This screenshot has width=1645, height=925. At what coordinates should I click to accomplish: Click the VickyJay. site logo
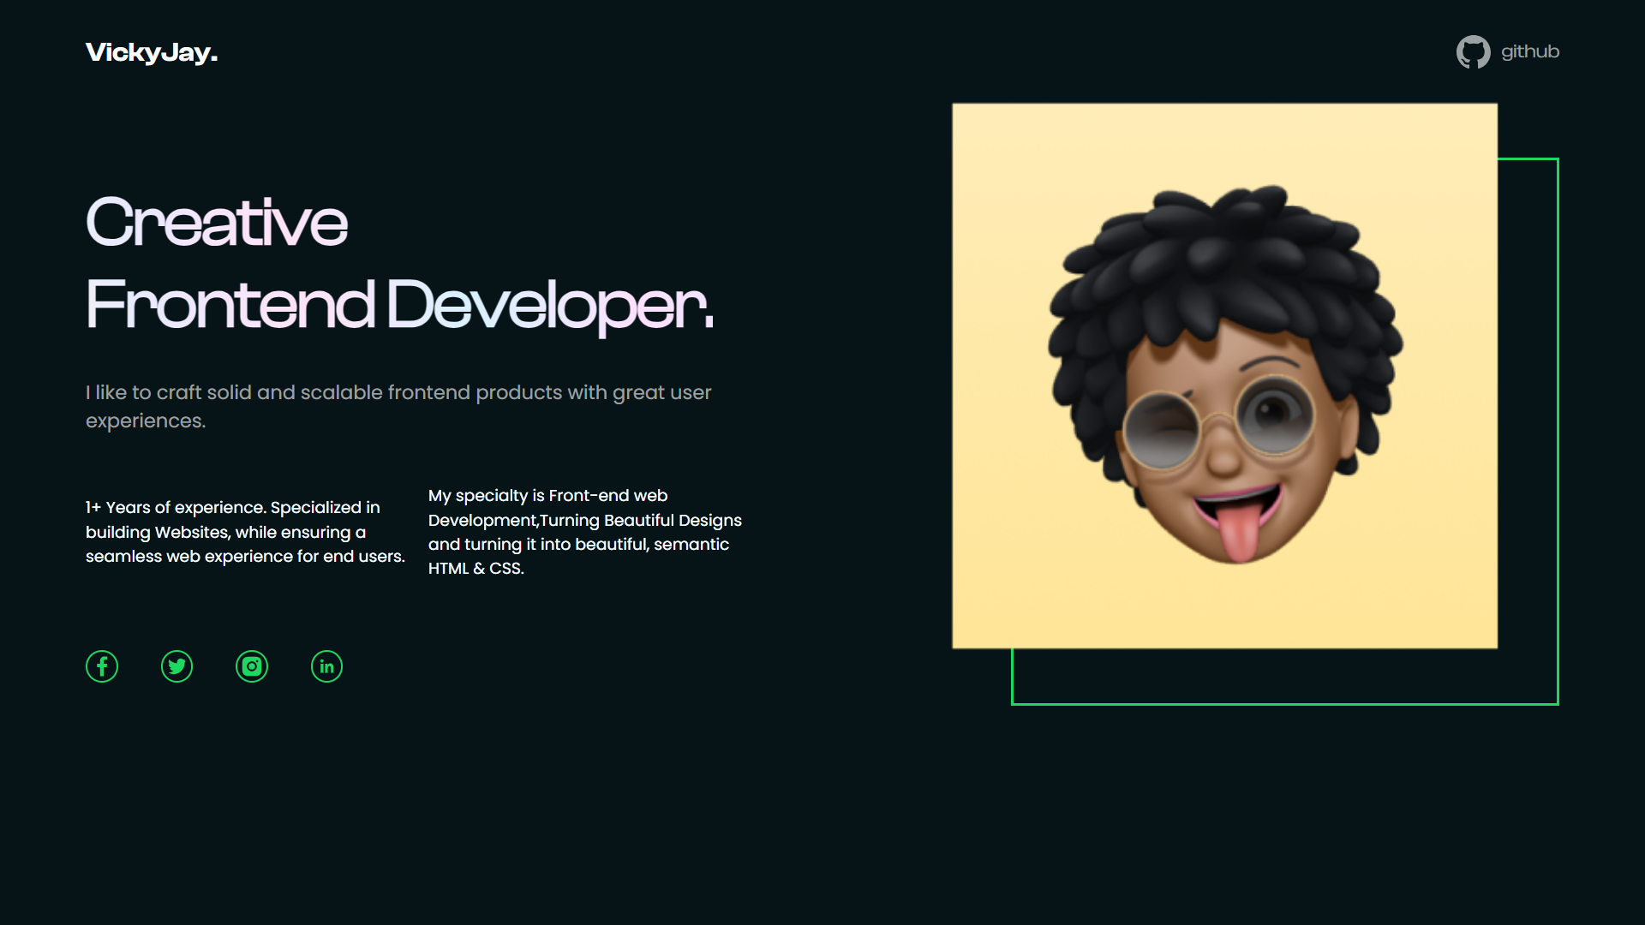point(152,52)
